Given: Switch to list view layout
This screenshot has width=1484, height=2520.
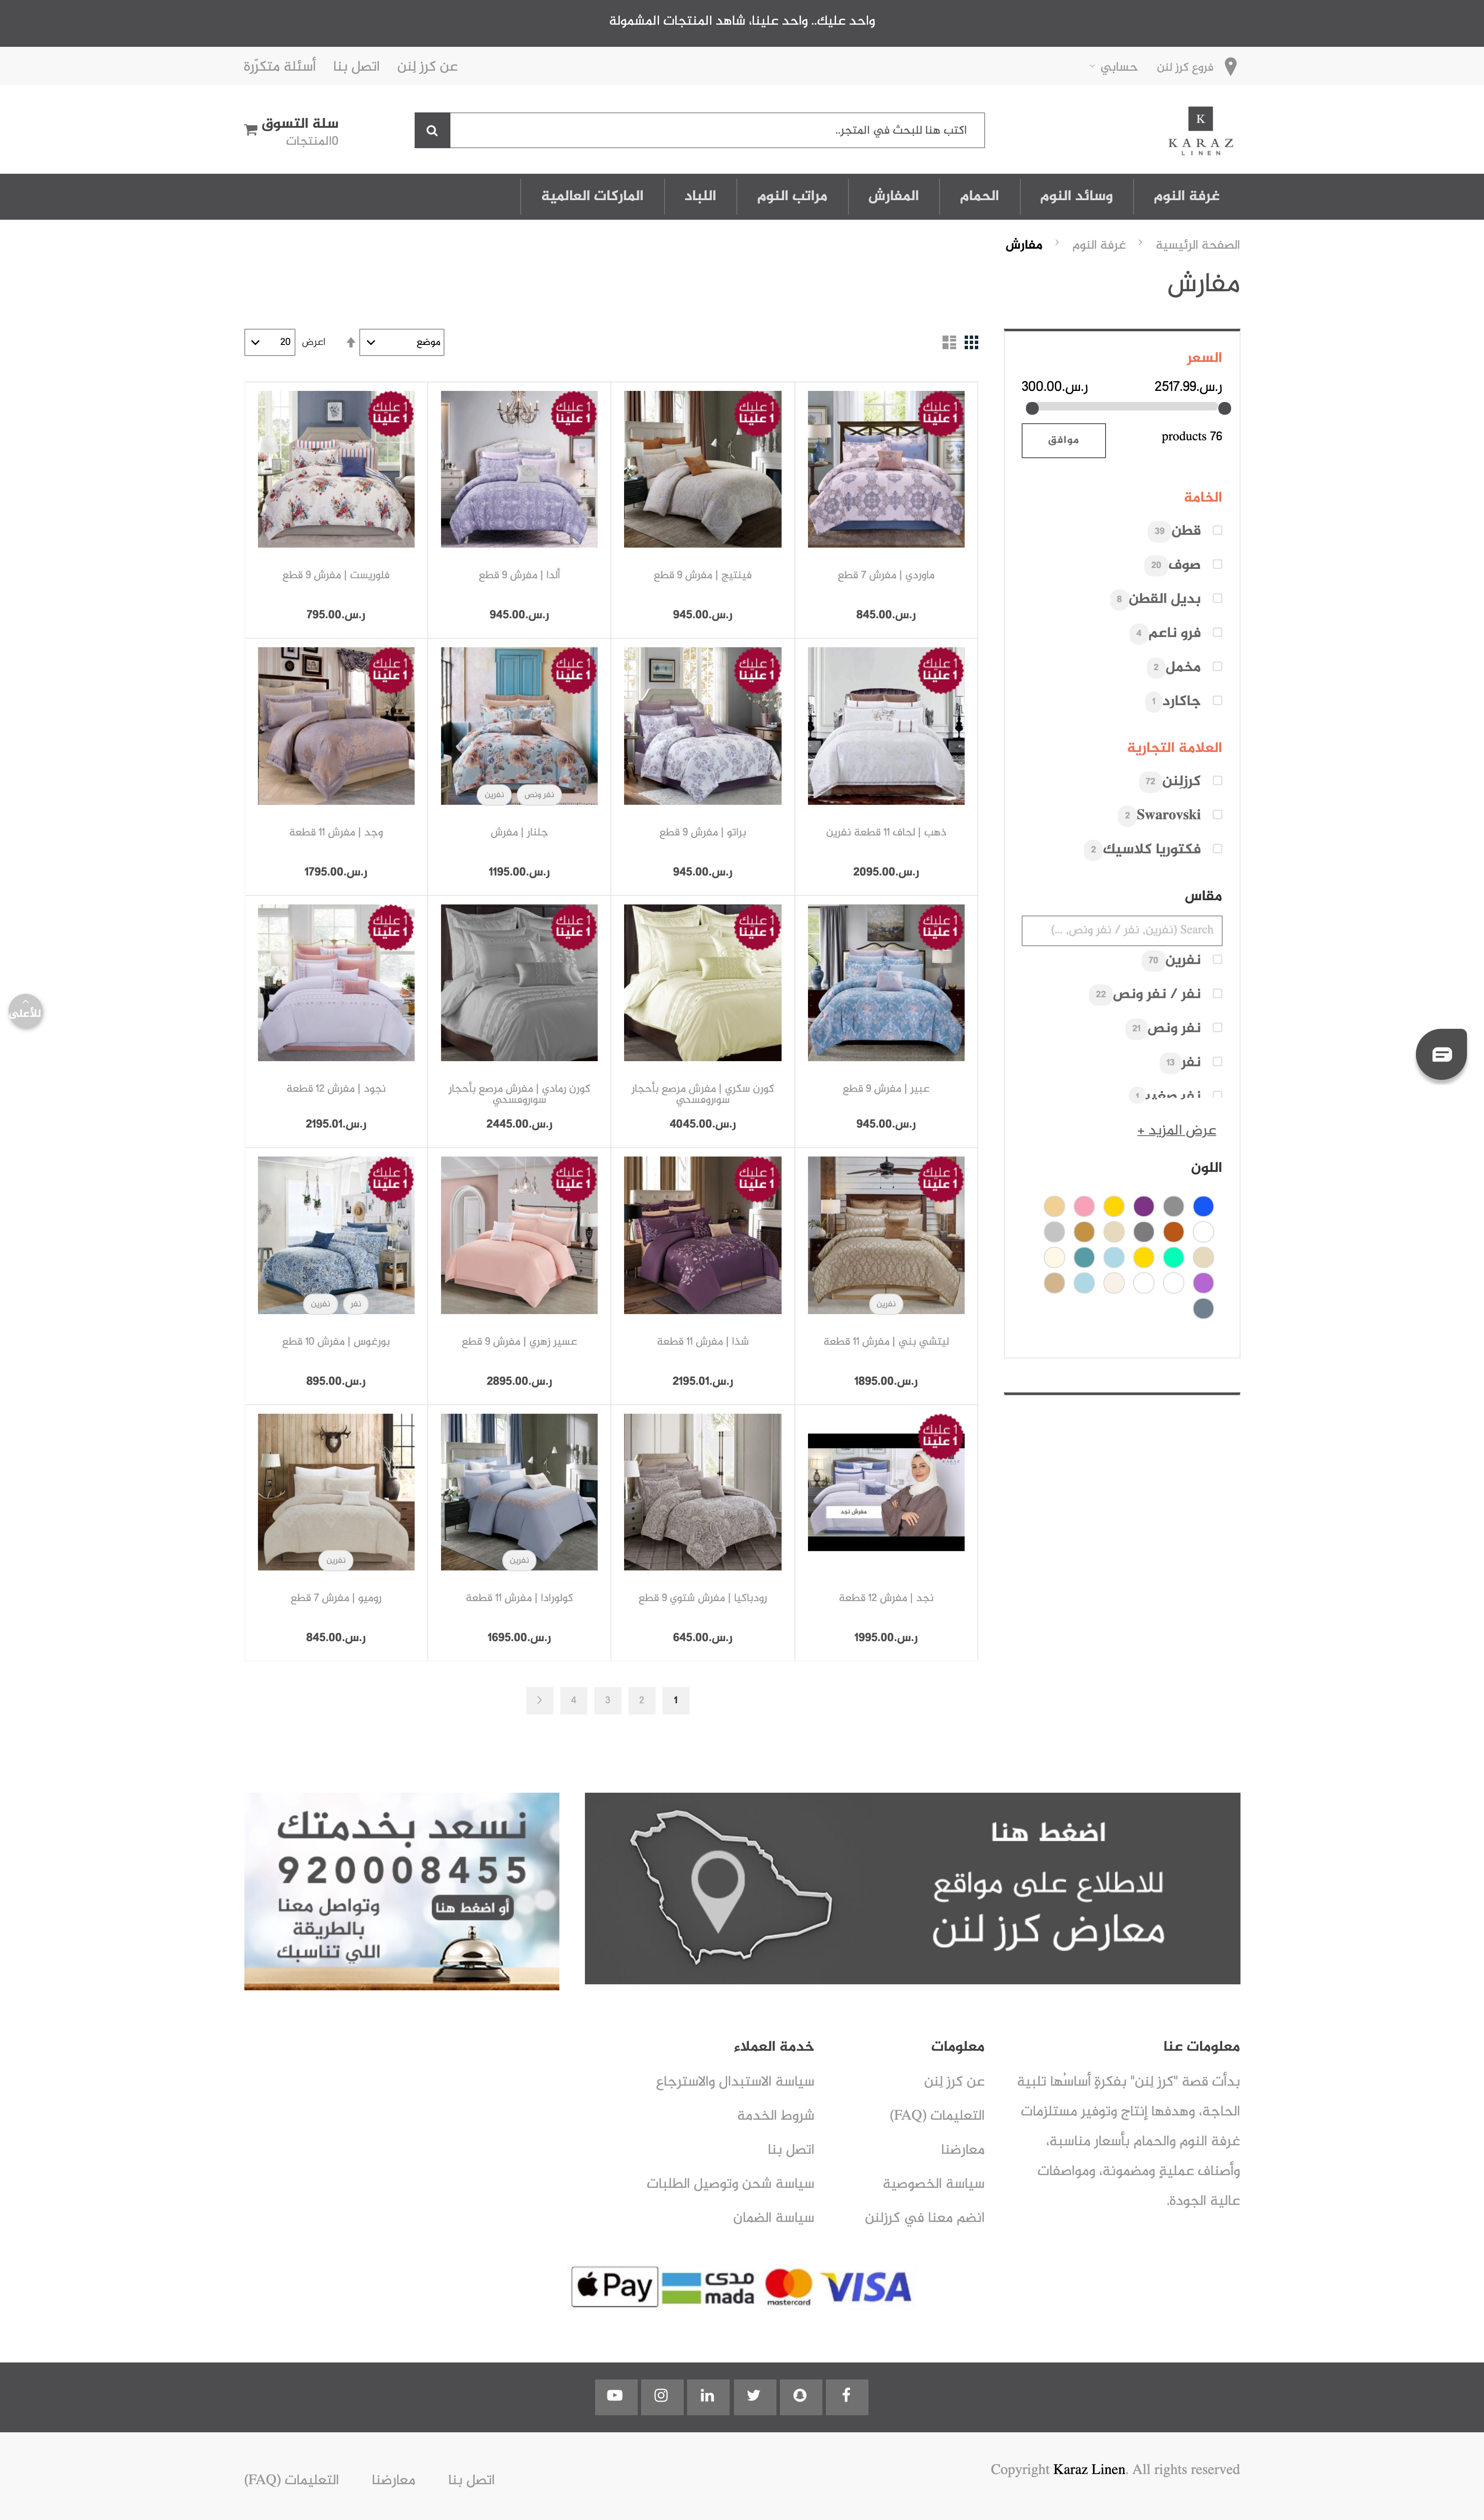Looking at the screenshot, I should [x=949, y=342].
